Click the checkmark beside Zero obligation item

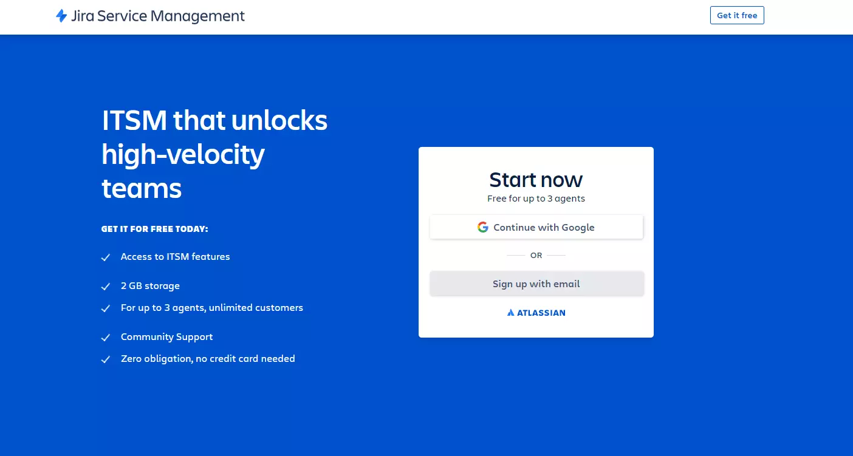click(106, 359)
